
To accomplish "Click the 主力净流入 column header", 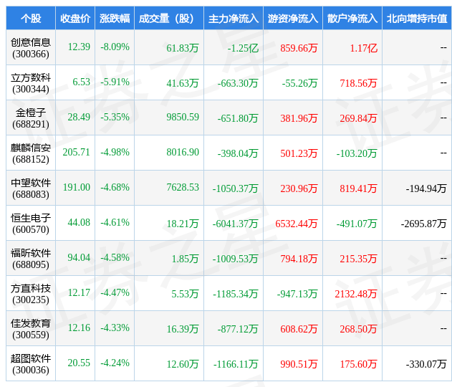I will pos(234,19).
